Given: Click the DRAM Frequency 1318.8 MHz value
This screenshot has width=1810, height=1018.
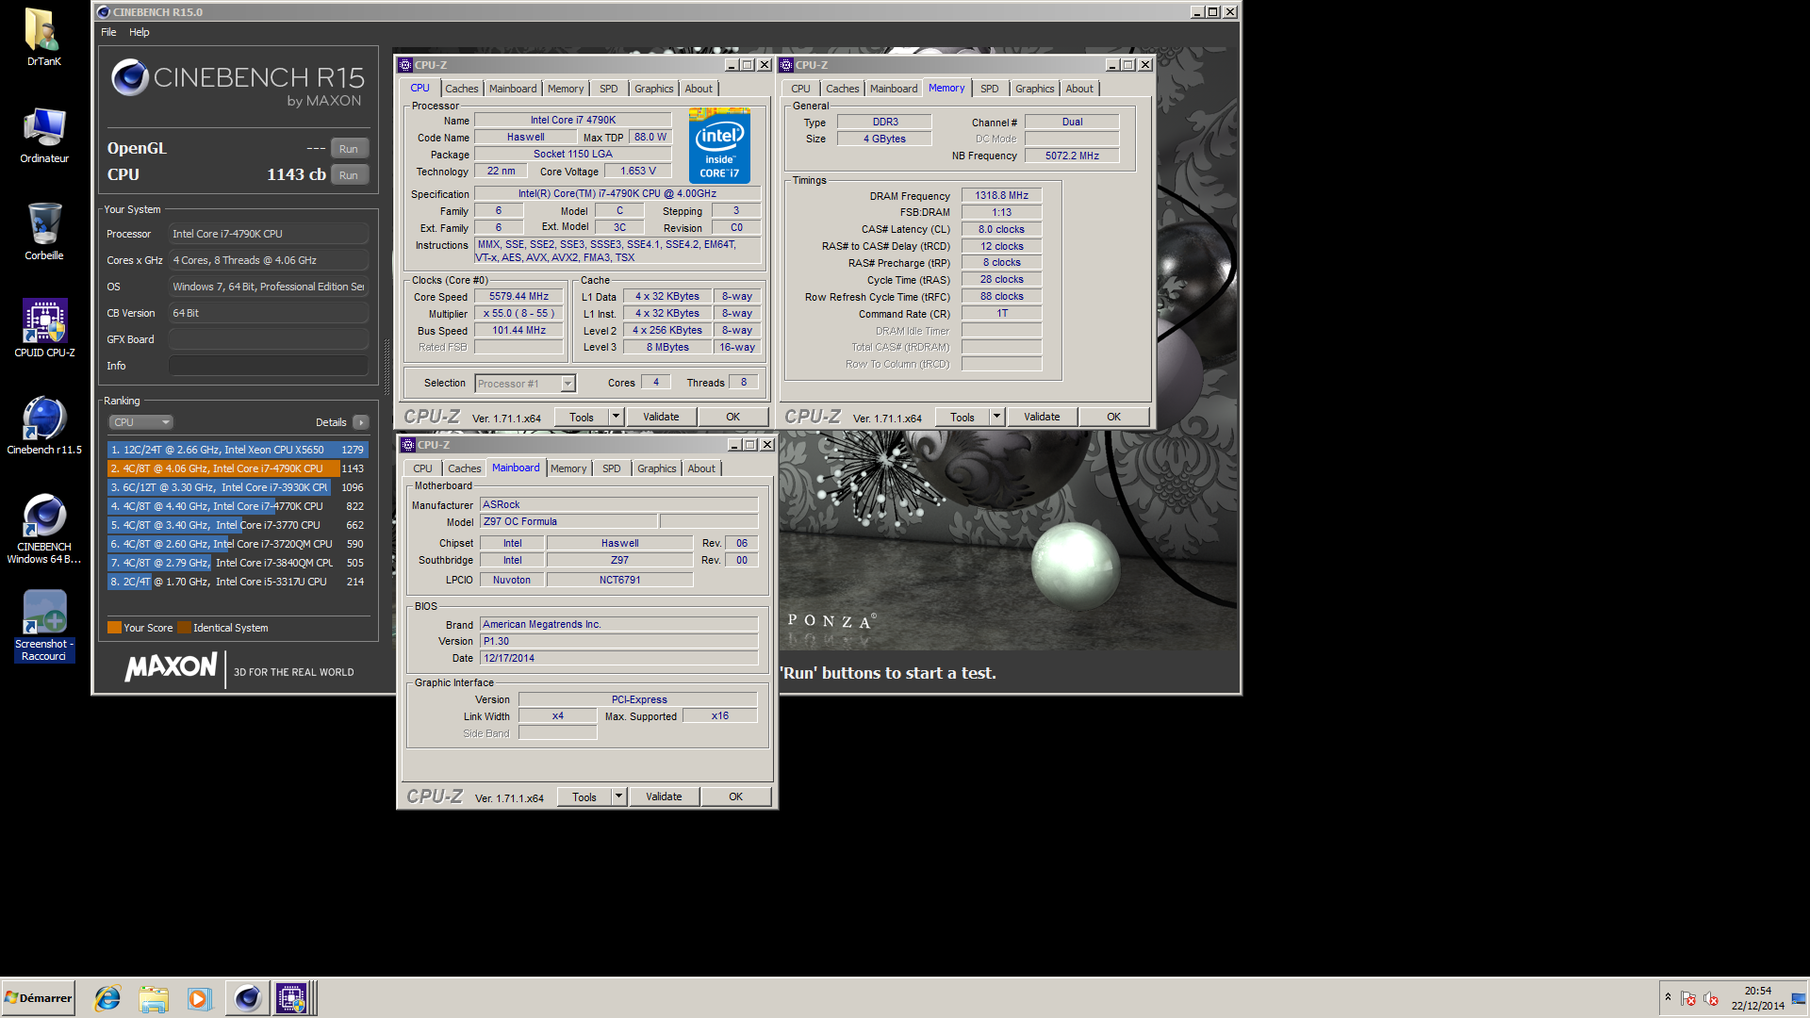Looking at the screenshot, I should (x=1002, y=195).
